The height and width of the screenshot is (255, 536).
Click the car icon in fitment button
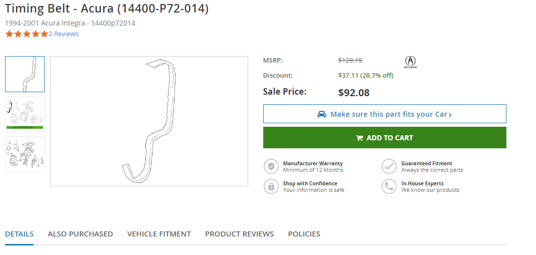(322, 114)
